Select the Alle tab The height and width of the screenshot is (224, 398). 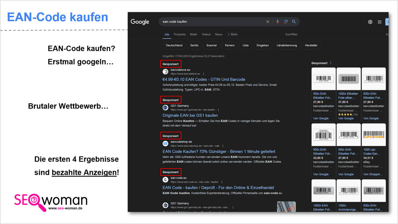167,35
